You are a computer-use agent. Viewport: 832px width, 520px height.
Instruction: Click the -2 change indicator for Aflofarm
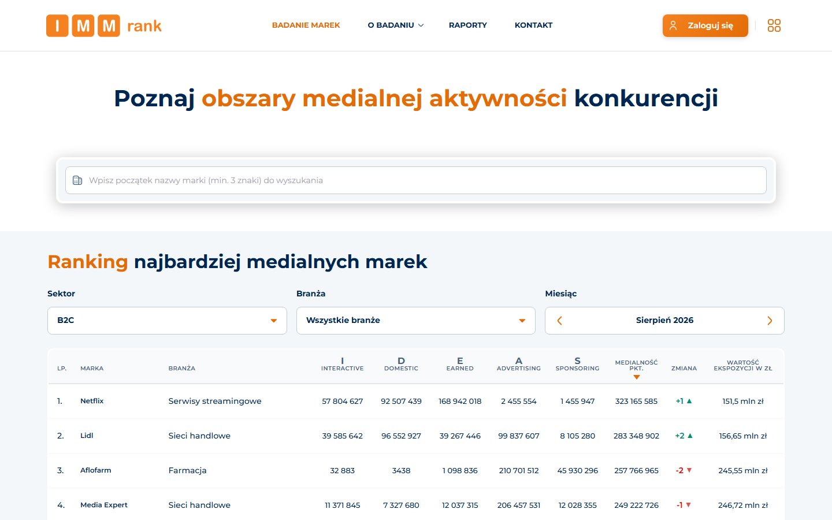[x=684, y=470]
